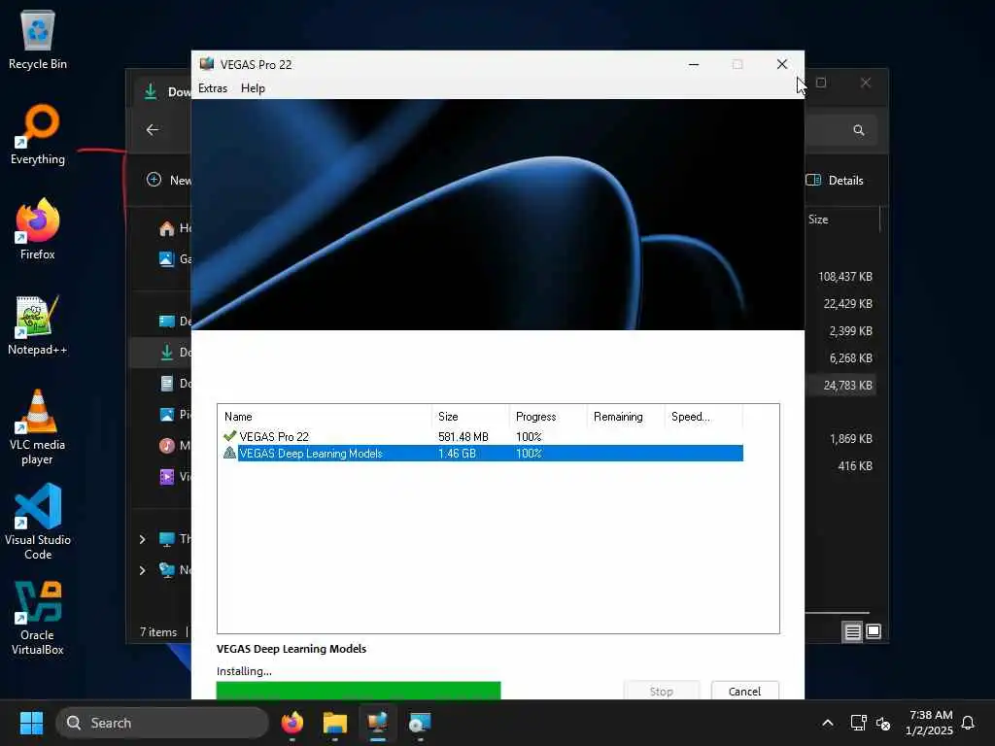This screenshot has width=995, height=746.
Task: Launch Oracle VirtualBox desktop icon
Action: pyautogui.click(x=38, y=618)
